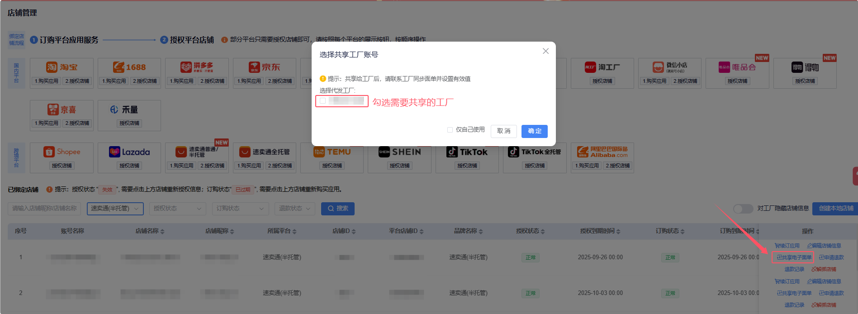Click 授权店铺 under Shopee
Viewport: 858px width, 314px height.
click(62, 166)
